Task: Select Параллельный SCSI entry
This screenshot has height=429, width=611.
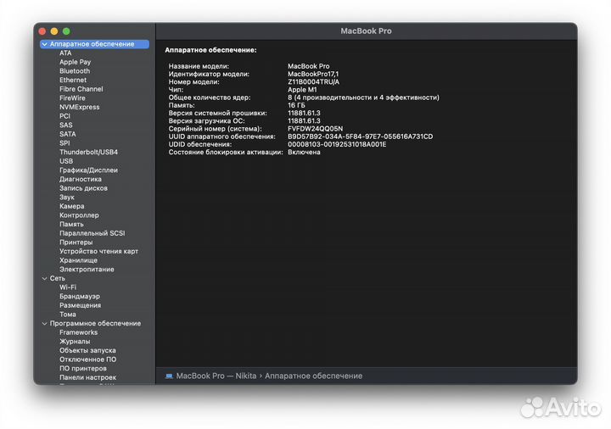Action: tap(92, 233)
